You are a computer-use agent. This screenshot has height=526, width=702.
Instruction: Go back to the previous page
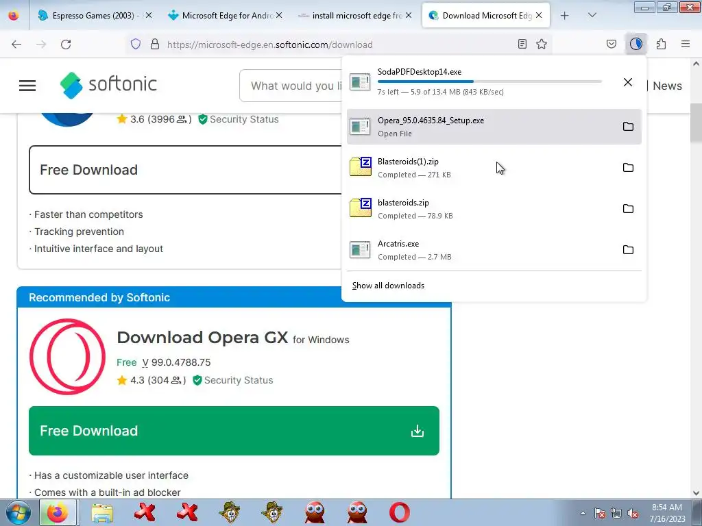click(16, 45)
